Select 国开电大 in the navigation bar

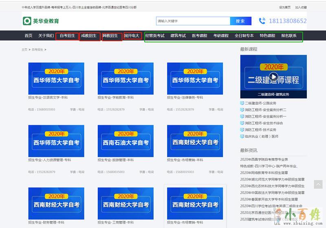click(x=132, y=36)
